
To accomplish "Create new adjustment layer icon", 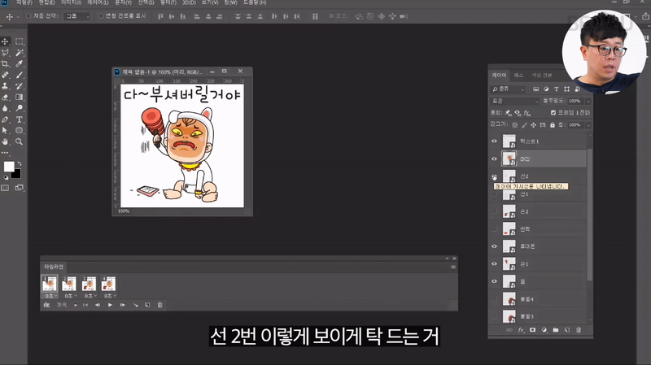I will click(544, 330).
